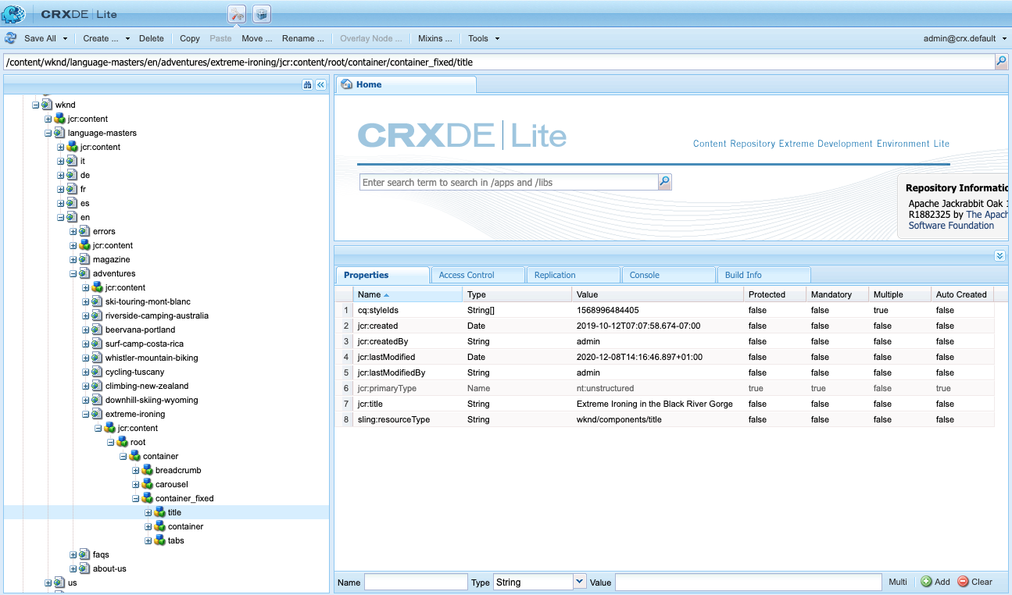Click the page icon of the errors node
This screenshot has width=1012, height=595.
pyautogui.click(x=84, y=231)
